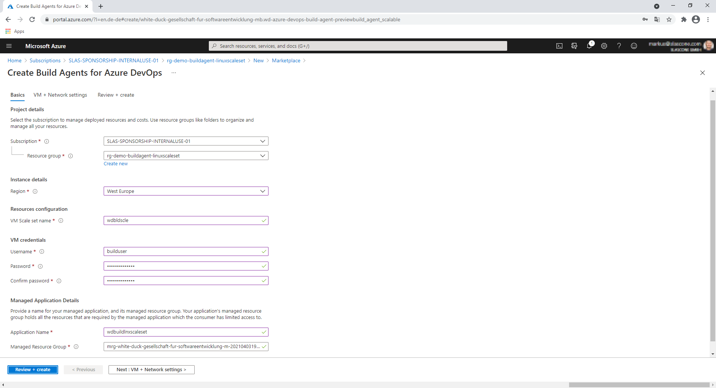Open the notifications bell
The height and width of the screenshot is (388, 716).
[x=589, y=46]
